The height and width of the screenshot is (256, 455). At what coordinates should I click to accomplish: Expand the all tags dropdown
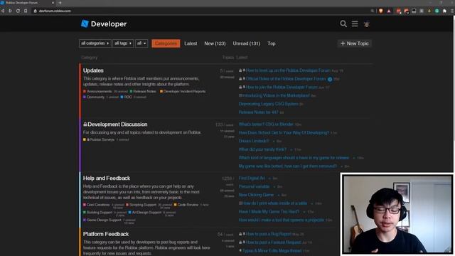123,43
